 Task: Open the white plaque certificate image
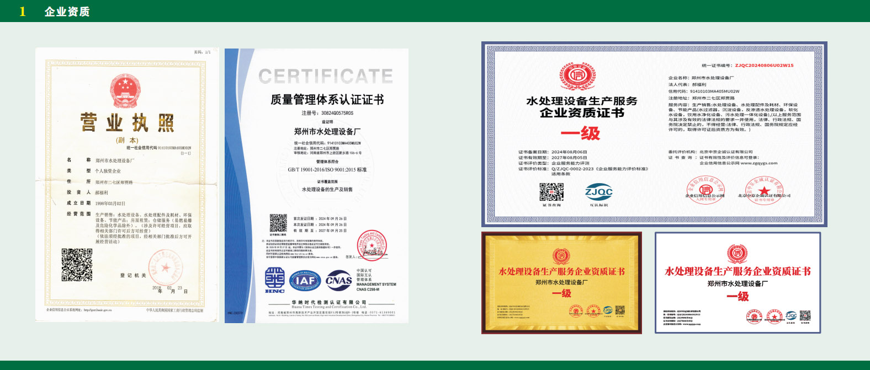[x=738, y=283]
